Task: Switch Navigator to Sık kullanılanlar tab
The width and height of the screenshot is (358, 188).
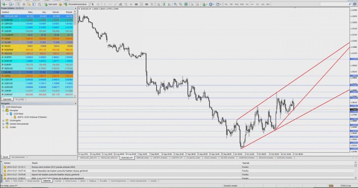Action: click(x=18, y=157)
